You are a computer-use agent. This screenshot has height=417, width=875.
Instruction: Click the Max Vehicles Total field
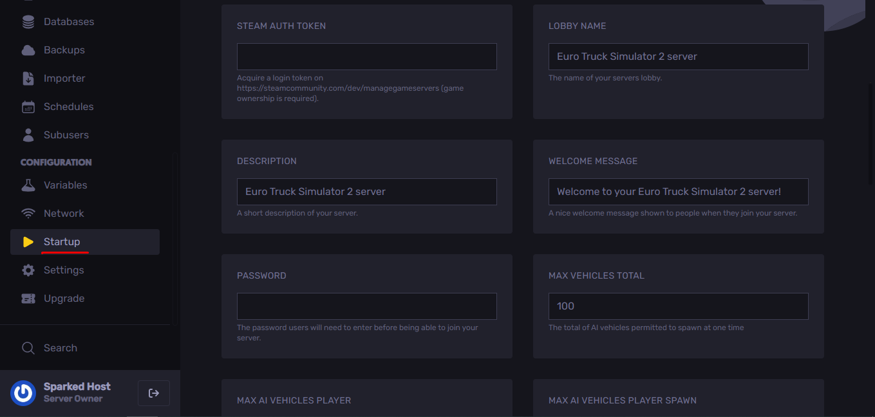point(679,306)
